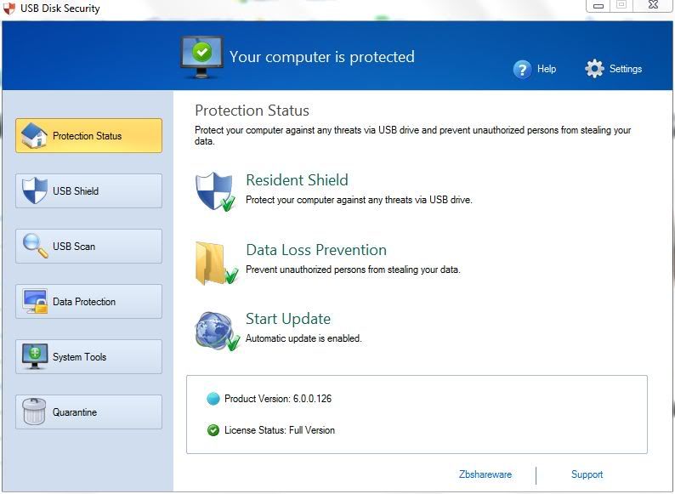Click the shield icon on USB Shield
This screenshot has width=675, height=494.
35,190
